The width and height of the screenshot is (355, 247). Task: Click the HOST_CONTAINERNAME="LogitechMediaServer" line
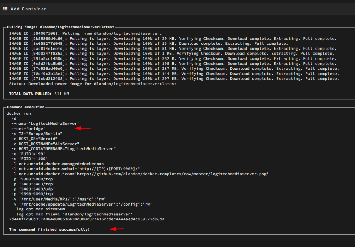tap(64, 149)
